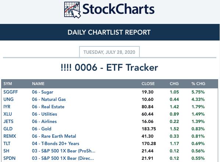Open the XLU ticker chart
220x162 pixels.
pos(8,114)
